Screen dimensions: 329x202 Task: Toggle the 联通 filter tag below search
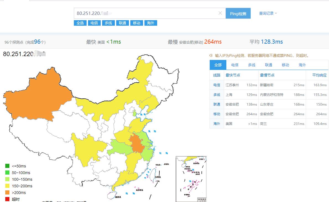click(x=123, y=23)
